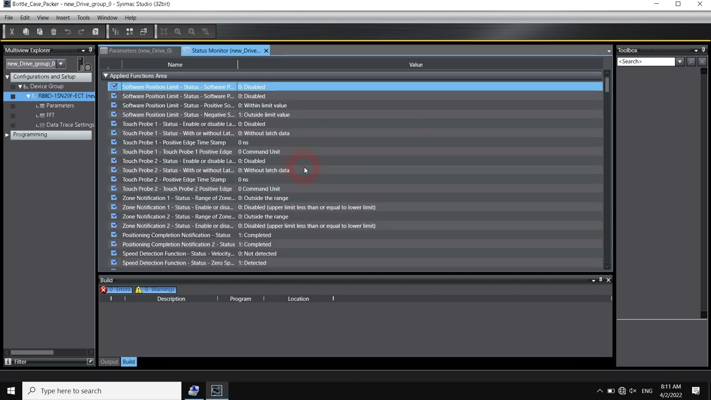
Task: Click the Toolbox search magnifier button
Action: (x=691, y=62)
